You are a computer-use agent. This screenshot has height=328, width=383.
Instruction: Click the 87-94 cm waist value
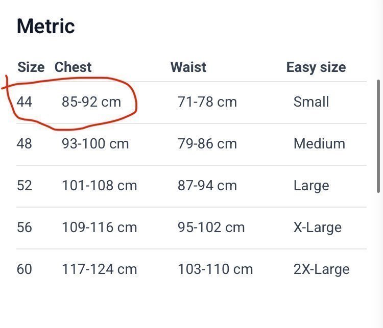tap(207, 186)
